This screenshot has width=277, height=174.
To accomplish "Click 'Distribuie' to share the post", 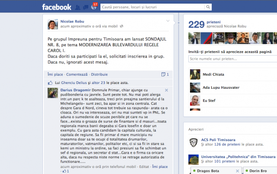I will click(99, 74).
